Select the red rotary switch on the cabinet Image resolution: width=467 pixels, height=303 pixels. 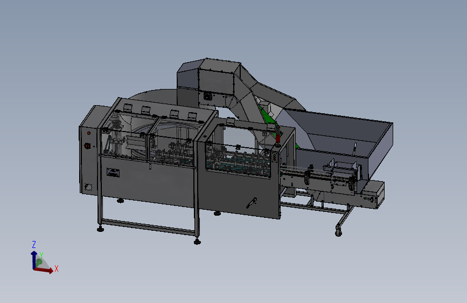[87, 146]
